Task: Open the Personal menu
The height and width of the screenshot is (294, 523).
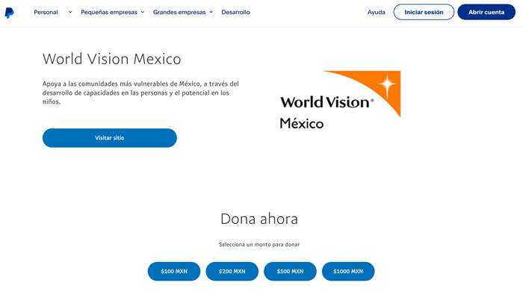Action: click(46, 13)
